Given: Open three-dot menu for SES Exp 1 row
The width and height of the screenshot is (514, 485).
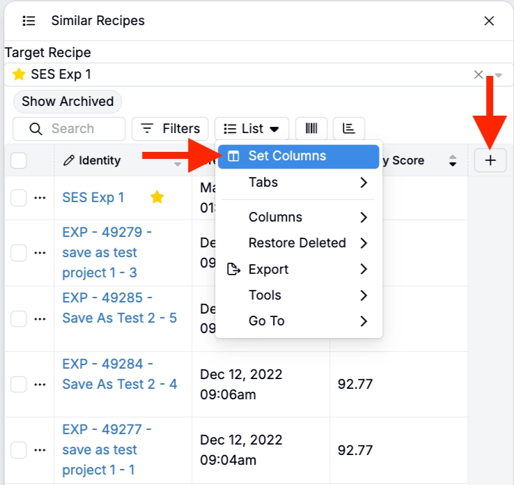Looking at the screenshot, I should point(40,198).
